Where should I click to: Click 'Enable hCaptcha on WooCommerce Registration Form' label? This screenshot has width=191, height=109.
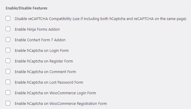(x=61, y=103)
